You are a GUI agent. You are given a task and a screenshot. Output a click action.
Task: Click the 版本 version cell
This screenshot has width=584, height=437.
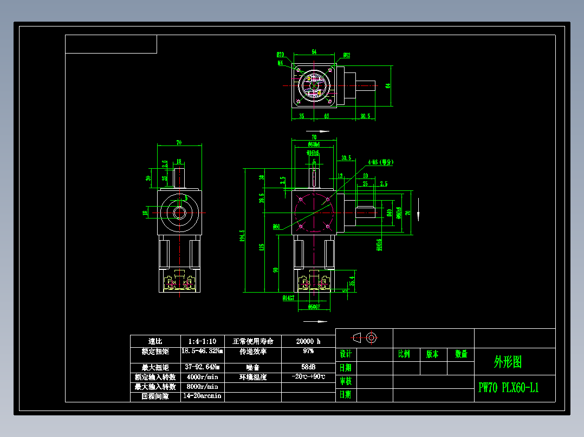click(432, 353)
